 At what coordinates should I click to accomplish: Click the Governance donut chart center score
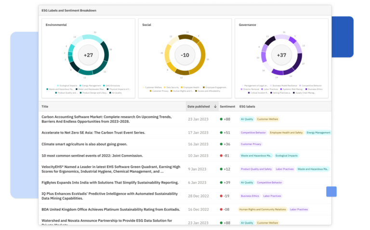(x=282, y=55)
